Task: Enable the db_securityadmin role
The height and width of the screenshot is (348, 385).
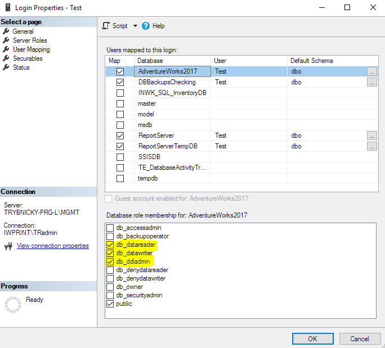Action: click(x=110, y=295)
